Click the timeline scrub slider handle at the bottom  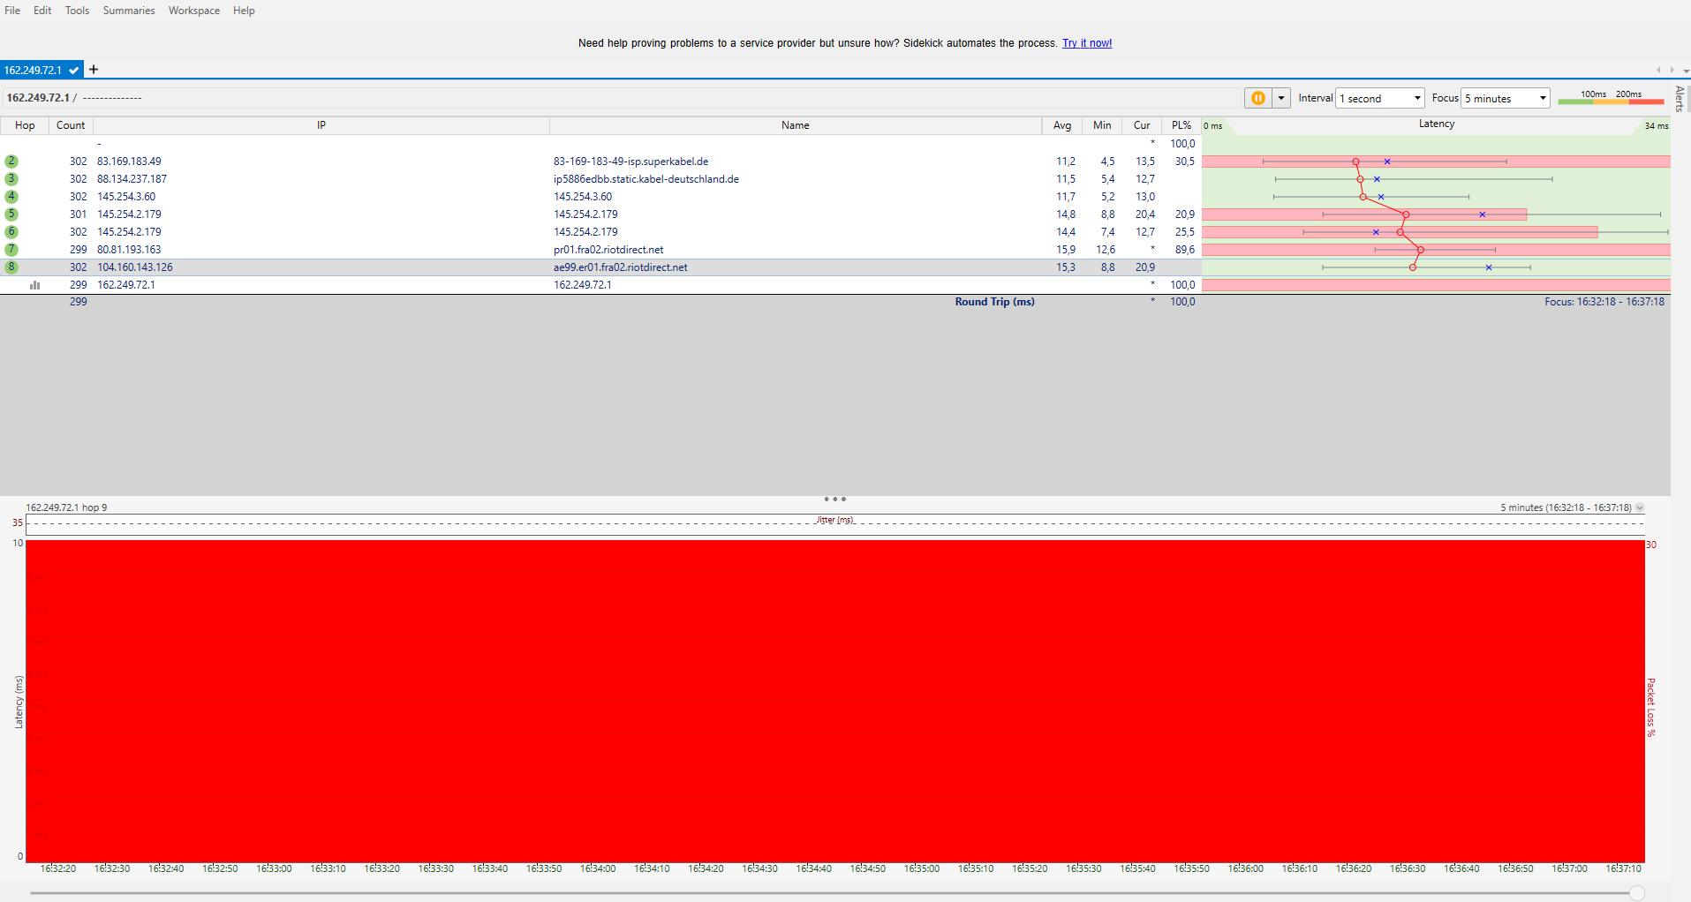click(1637, 893)
